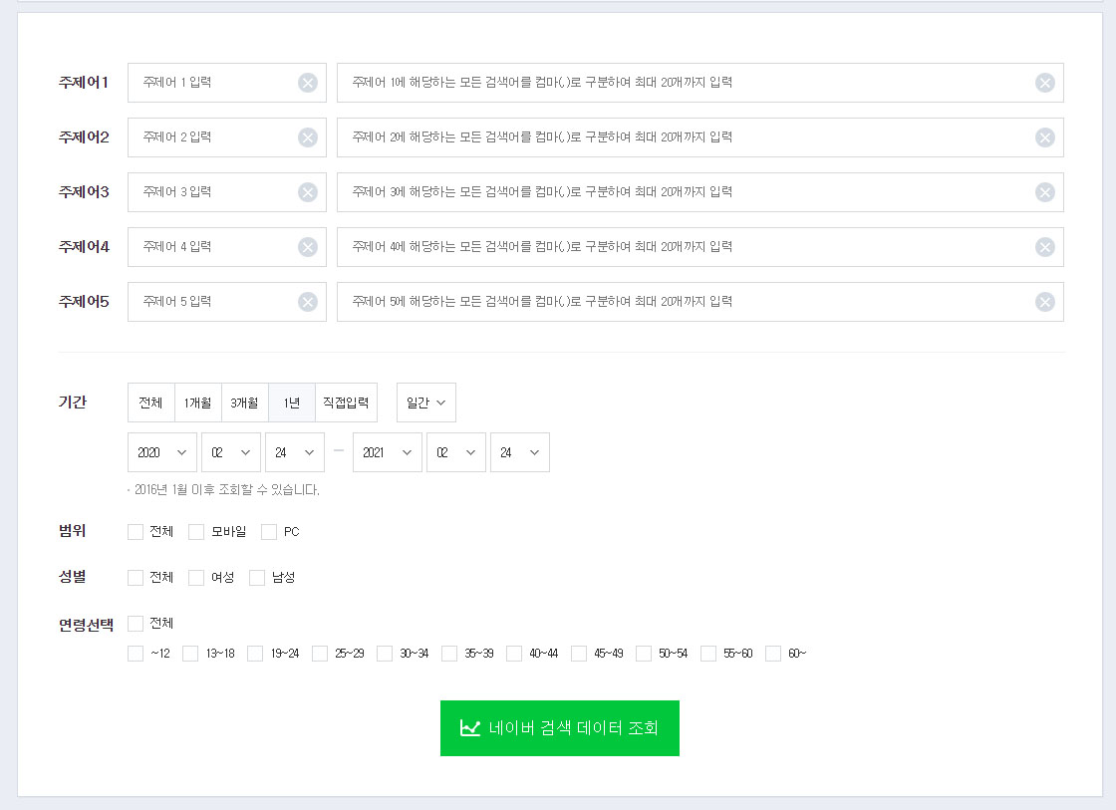Select the 25~29 age range checkbox
The width and height of the screenshot is (1116, 810).
pyautogui.click(x=320, y=653)
